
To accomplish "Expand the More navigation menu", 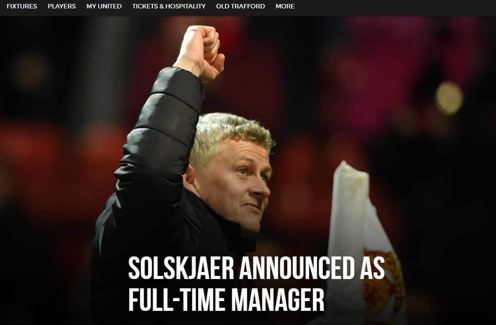I will point(285,6).
